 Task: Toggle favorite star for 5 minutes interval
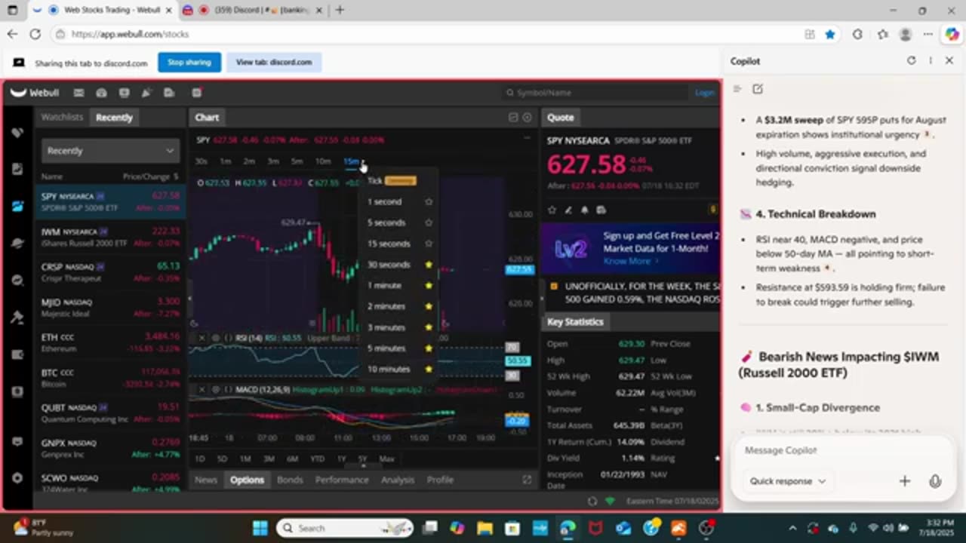click(x=429, y=348)
